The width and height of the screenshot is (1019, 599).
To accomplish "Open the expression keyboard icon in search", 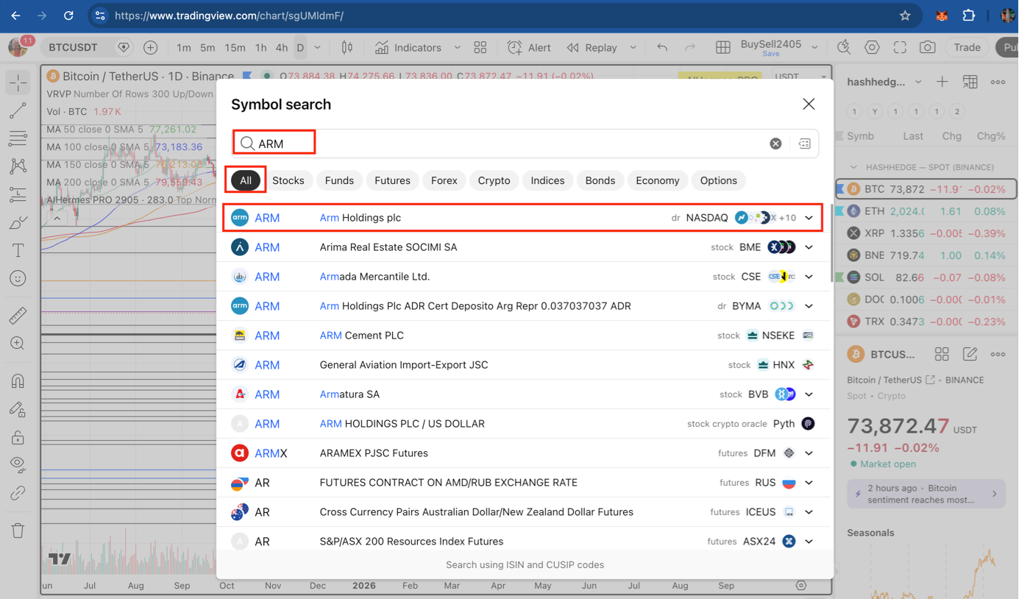I will pyautogui.click(x=804, y=143).
